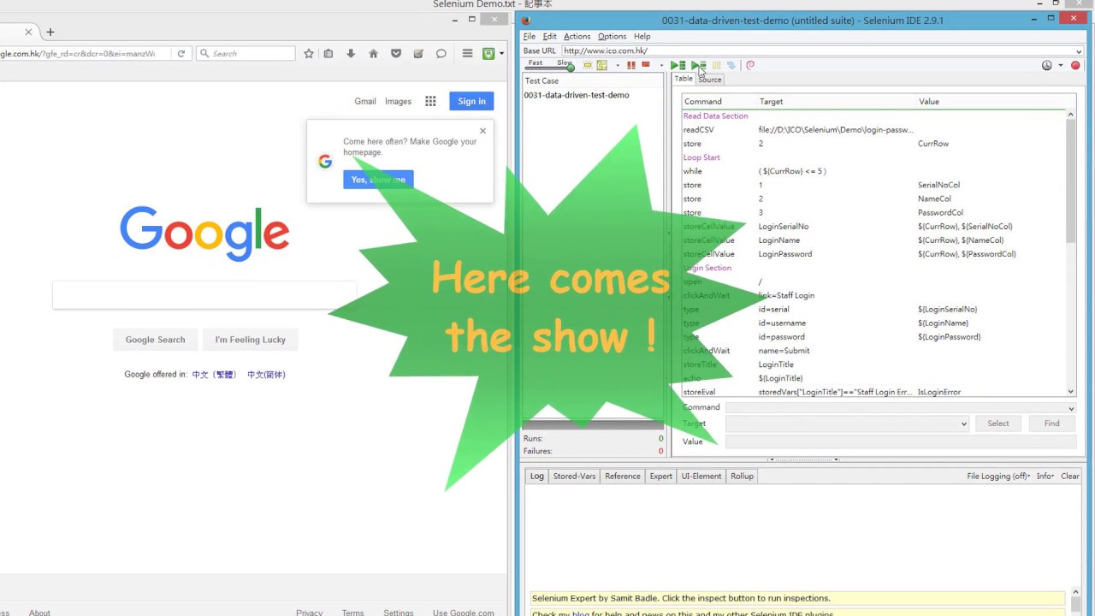Click the yellow dotted-square toolbar icon

click(x=588, y=65)
